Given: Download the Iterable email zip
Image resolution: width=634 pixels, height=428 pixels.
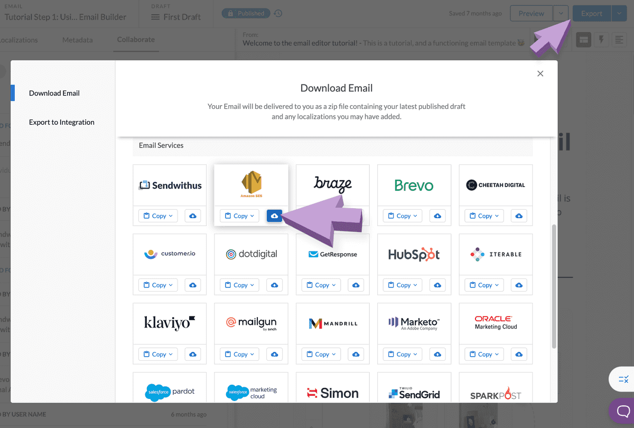Looking at the screenshot, I should tap(519, 285).
